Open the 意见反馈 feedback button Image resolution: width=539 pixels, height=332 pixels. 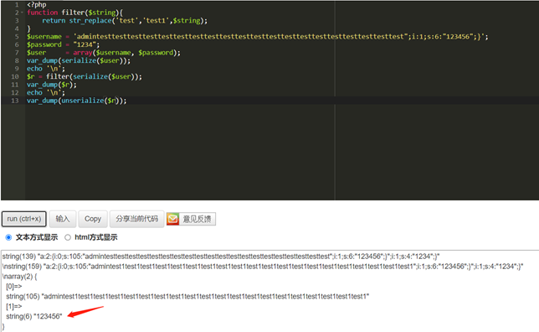pyautogui.click(x=191, y=219)
